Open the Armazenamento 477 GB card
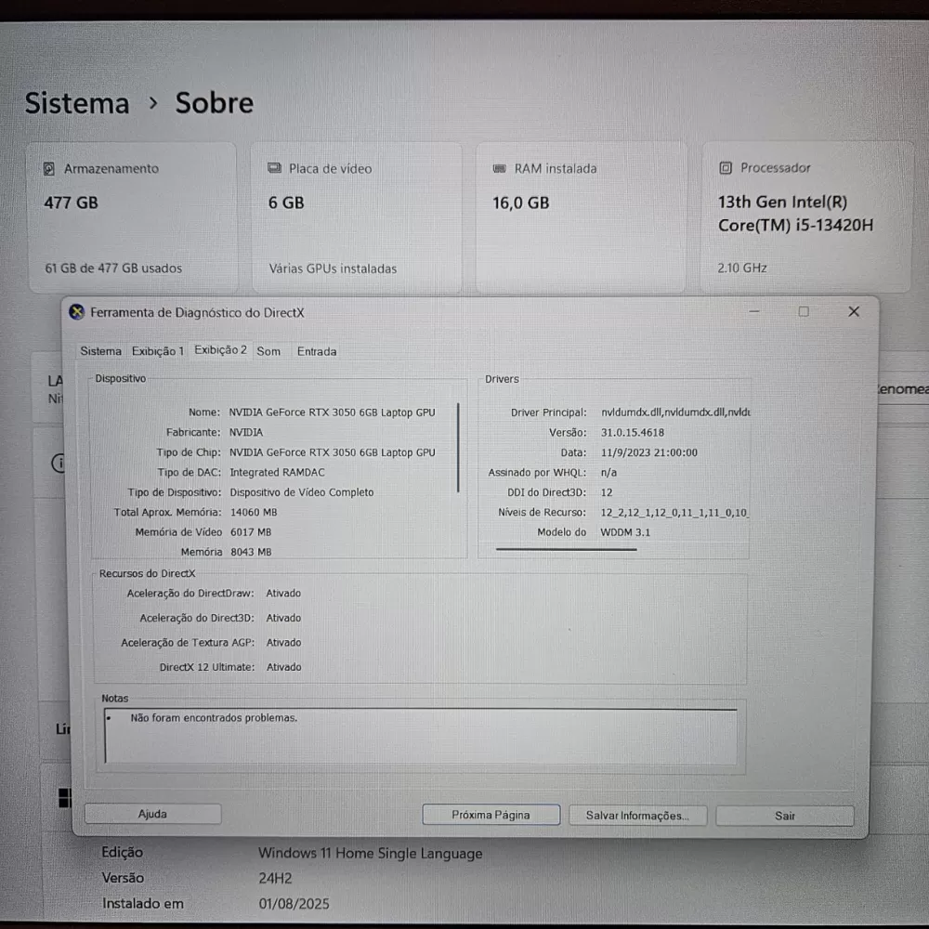This screenshot has height=929, width=929. coord(133,217)
